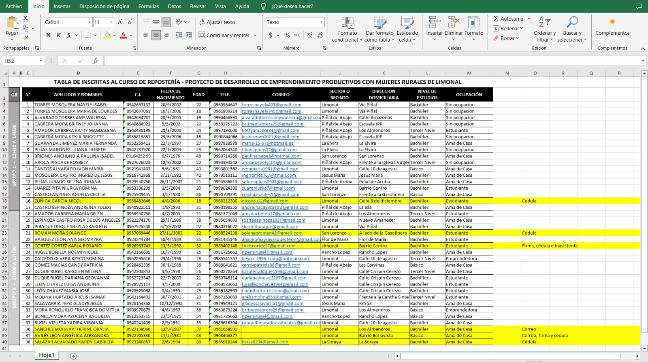Click the Increase Indent icon
648x362 pixels.
189,36
